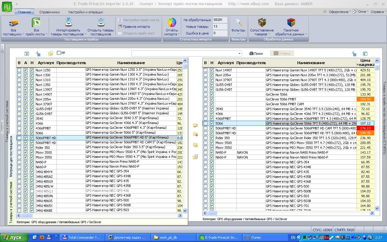Switch to the Справочники ribbon tab
387x242 pixels.
click(x=50, y=12)
